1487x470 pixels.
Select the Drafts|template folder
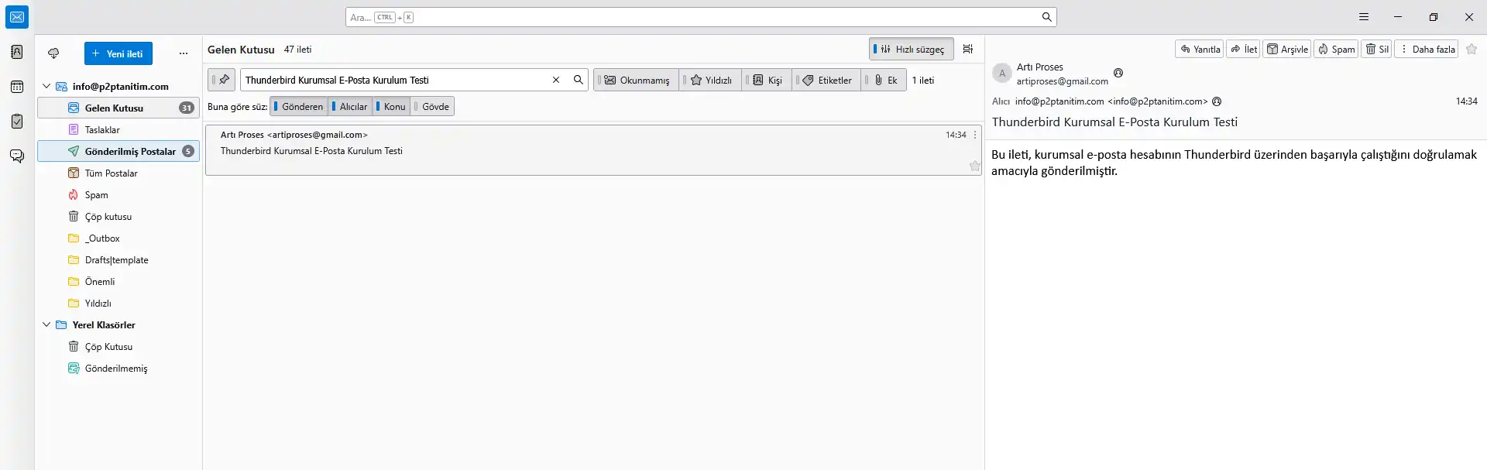118,259
